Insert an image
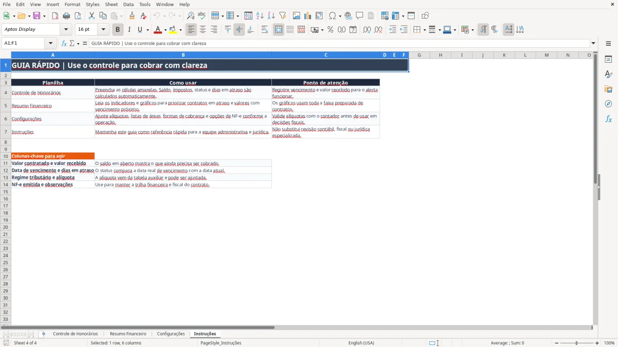The height and width of the screenshot is (347, 618). click(297, 16)
